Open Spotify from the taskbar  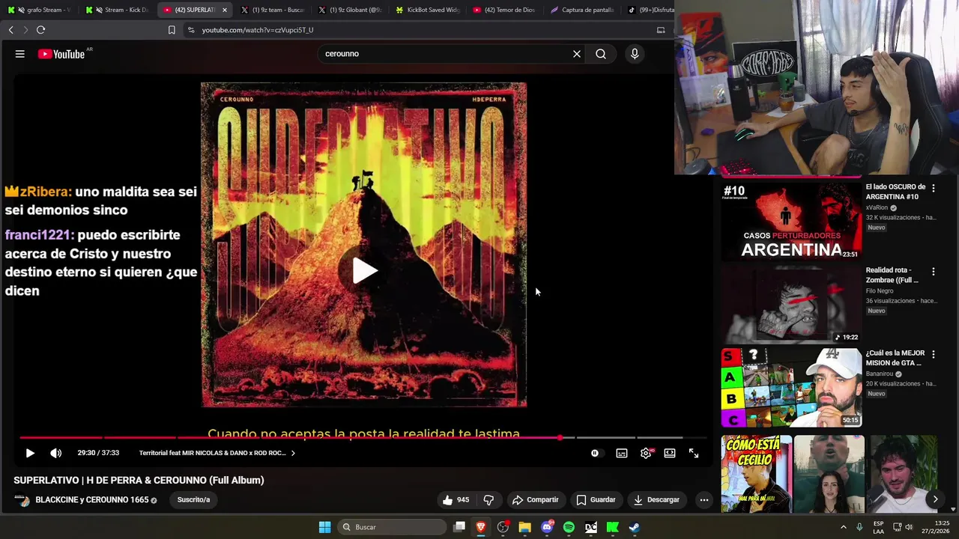coord(569,527)
